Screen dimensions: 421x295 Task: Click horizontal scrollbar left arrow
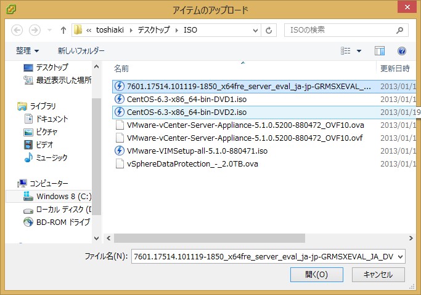click(x=108, y=238)
